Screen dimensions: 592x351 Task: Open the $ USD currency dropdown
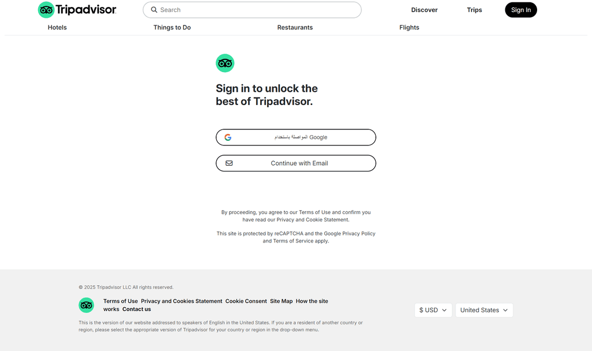pos(433,310)
